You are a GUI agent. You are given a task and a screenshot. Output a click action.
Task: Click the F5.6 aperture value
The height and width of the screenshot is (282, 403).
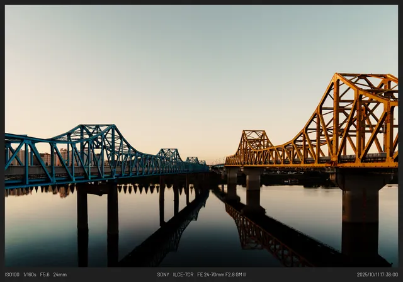45,274
